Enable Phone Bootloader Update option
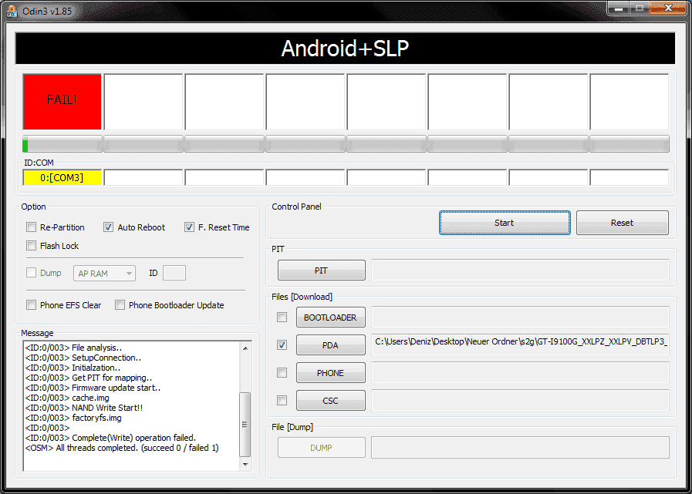This screenshot has height=494, width=692. [120, 304]
